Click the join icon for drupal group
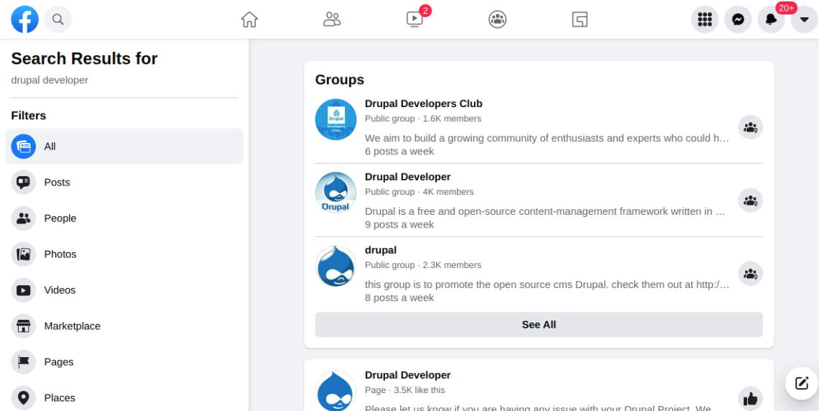The height and width of the screenshot is (411, 819). pos(750,274)
